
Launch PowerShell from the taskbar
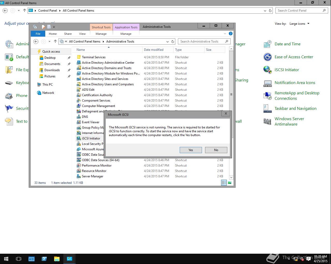[x=44, y=259]
